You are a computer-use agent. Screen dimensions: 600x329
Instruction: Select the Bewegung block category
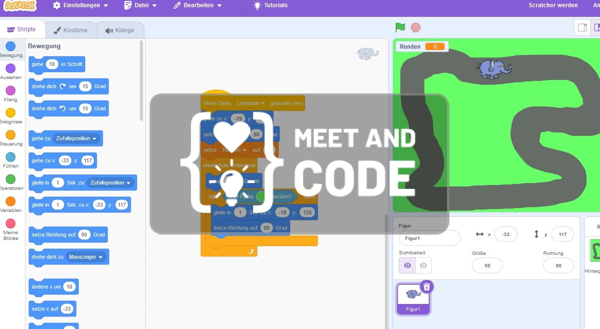11,50
